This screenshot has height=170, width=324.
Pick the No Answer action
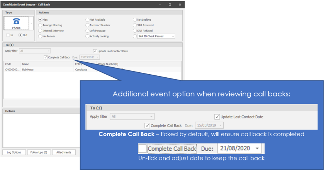click(40, 36)
